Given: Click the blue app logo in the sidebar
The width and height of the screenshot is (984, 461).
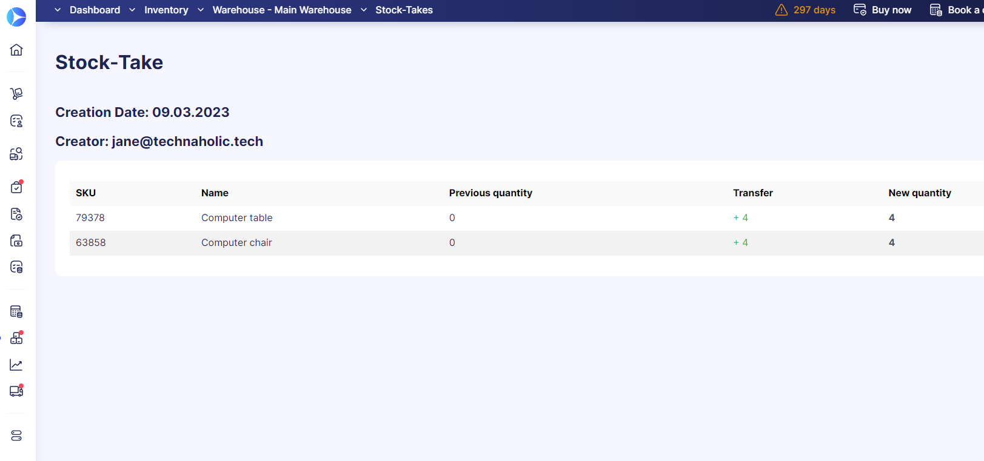Looking at the screenshot, I should click(x=16, y=17).
